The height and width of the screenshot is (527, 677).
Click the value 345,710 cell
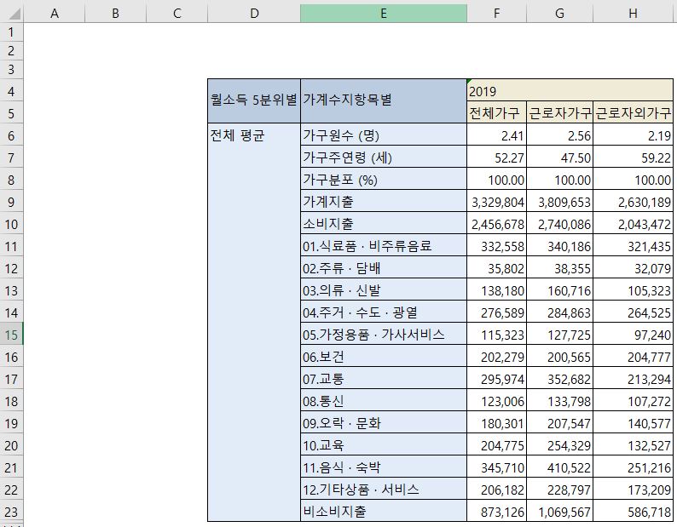pyautogui.click(x=496, y=467)
